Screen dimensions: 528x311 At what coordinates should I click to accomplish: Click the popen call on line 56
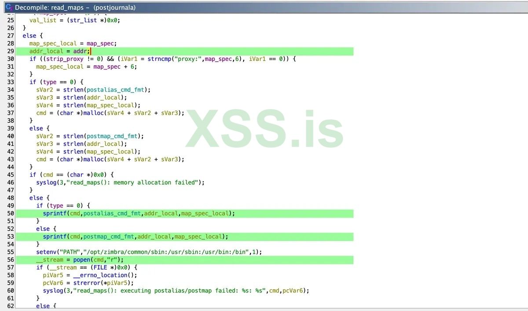(x=81, y=259)
